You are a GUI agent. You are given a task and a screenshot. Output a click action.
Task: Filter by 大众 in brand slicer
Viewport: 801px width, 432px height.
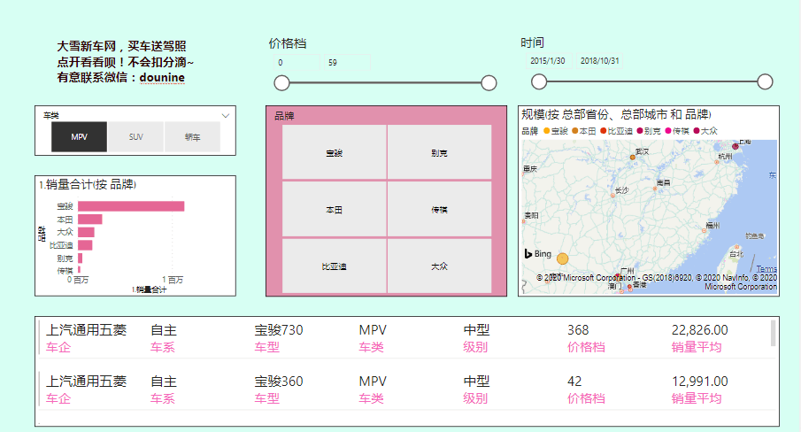click(x=439, y=266)
